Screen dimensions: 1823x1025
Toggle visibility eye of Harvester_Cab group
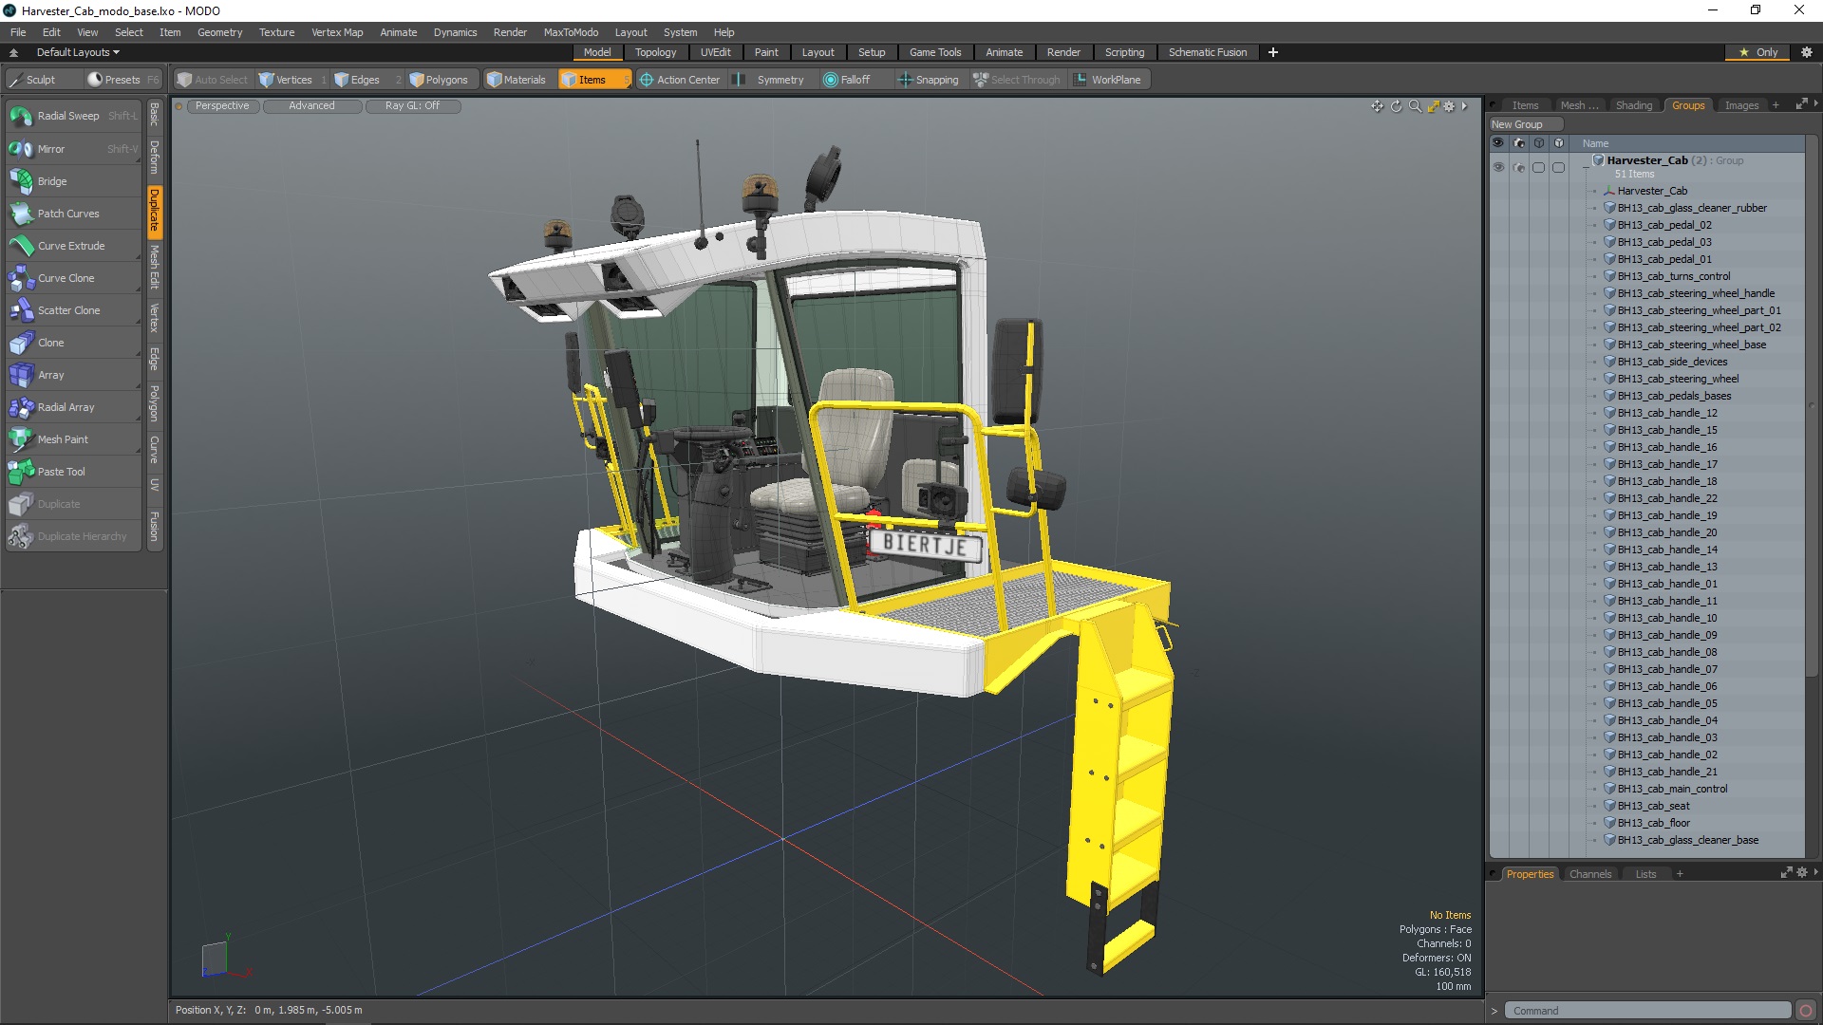tap(1498, 167)
